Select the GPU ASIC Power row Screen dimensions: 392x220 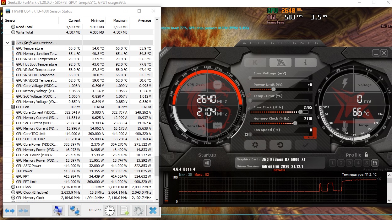79,166
